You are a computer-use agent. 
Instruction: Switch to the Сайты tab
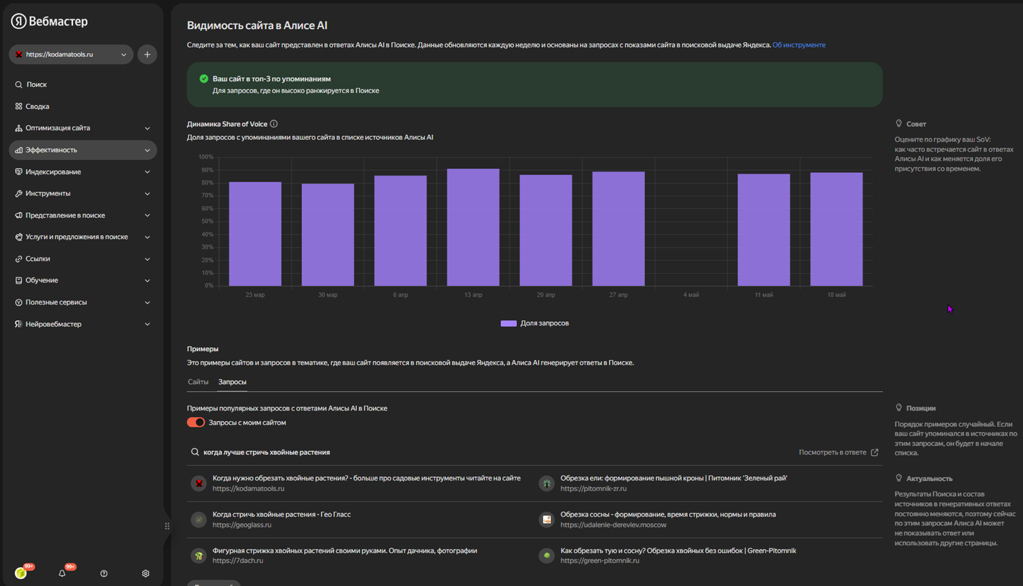pos(198,382)
